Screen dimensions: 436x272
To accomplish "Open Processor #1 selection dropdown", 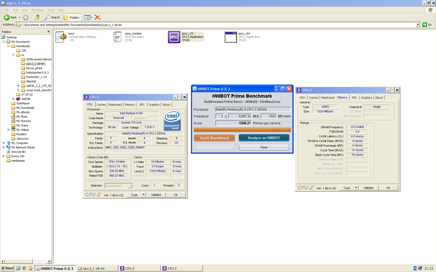I will (x=131, y=185).
